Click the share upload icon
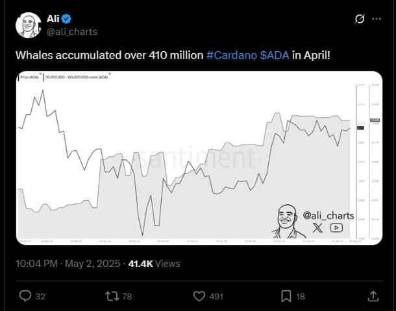The image size is (396, 311). pos(373,295)
